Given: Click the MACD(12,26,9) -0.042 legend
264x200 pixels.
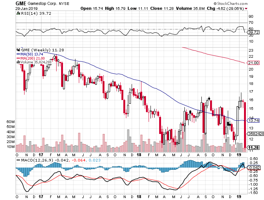Looking at the screenshot, I should point(42,160).
